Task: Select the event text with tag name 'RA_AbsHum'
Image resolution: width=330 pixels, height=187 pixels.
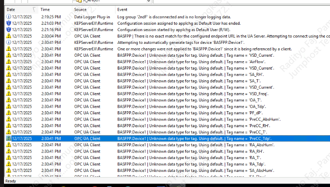Action: click(x=196, y=145)
